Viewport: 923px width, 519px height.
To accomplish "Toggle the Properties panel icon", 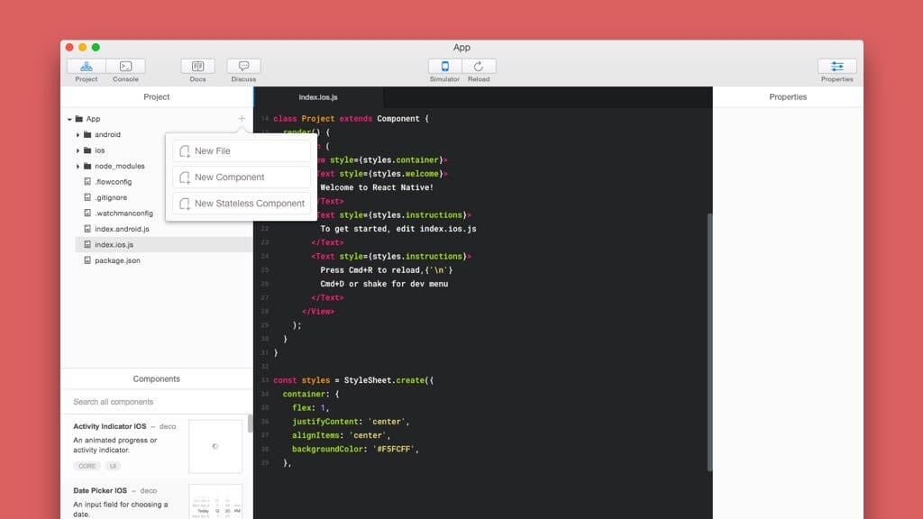I will pyautogui.click(x=836, y=66).
